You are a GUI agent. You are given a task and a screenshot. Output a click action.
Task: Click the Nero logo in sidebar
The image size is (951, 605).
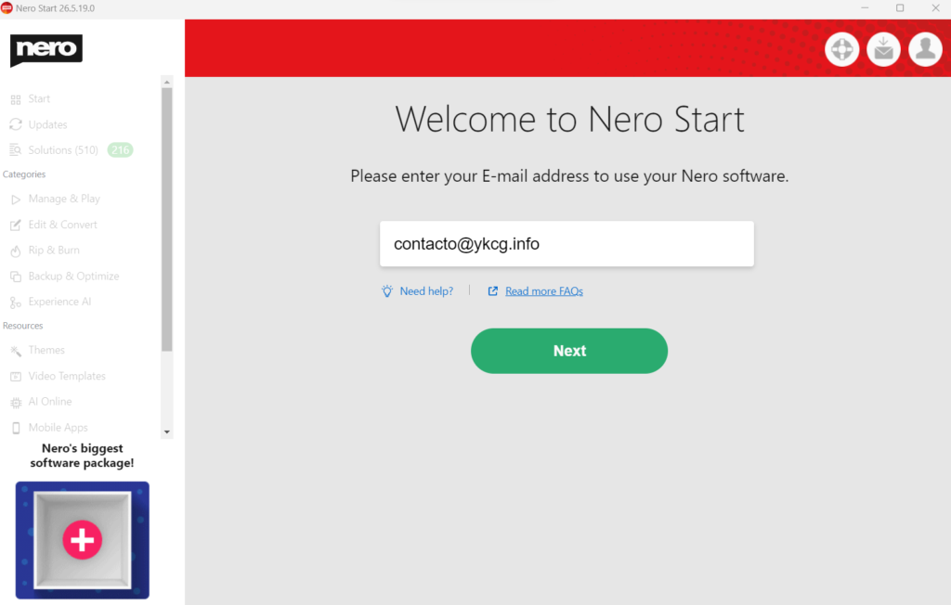(46, 50)
